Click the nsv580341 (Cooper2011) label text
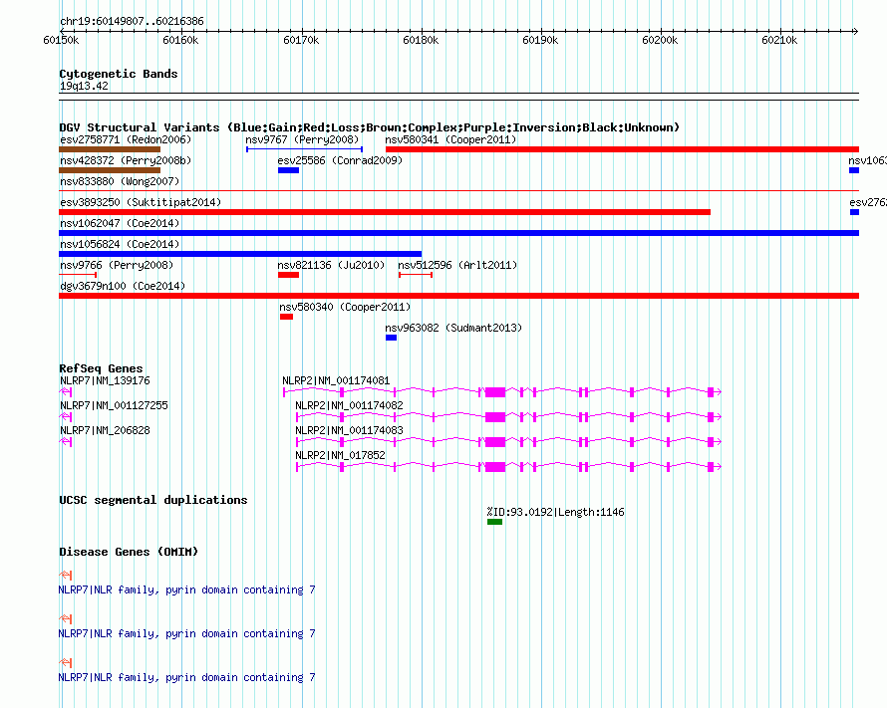The height and width of the screenshot is (708, 887). tap(450, 139)
